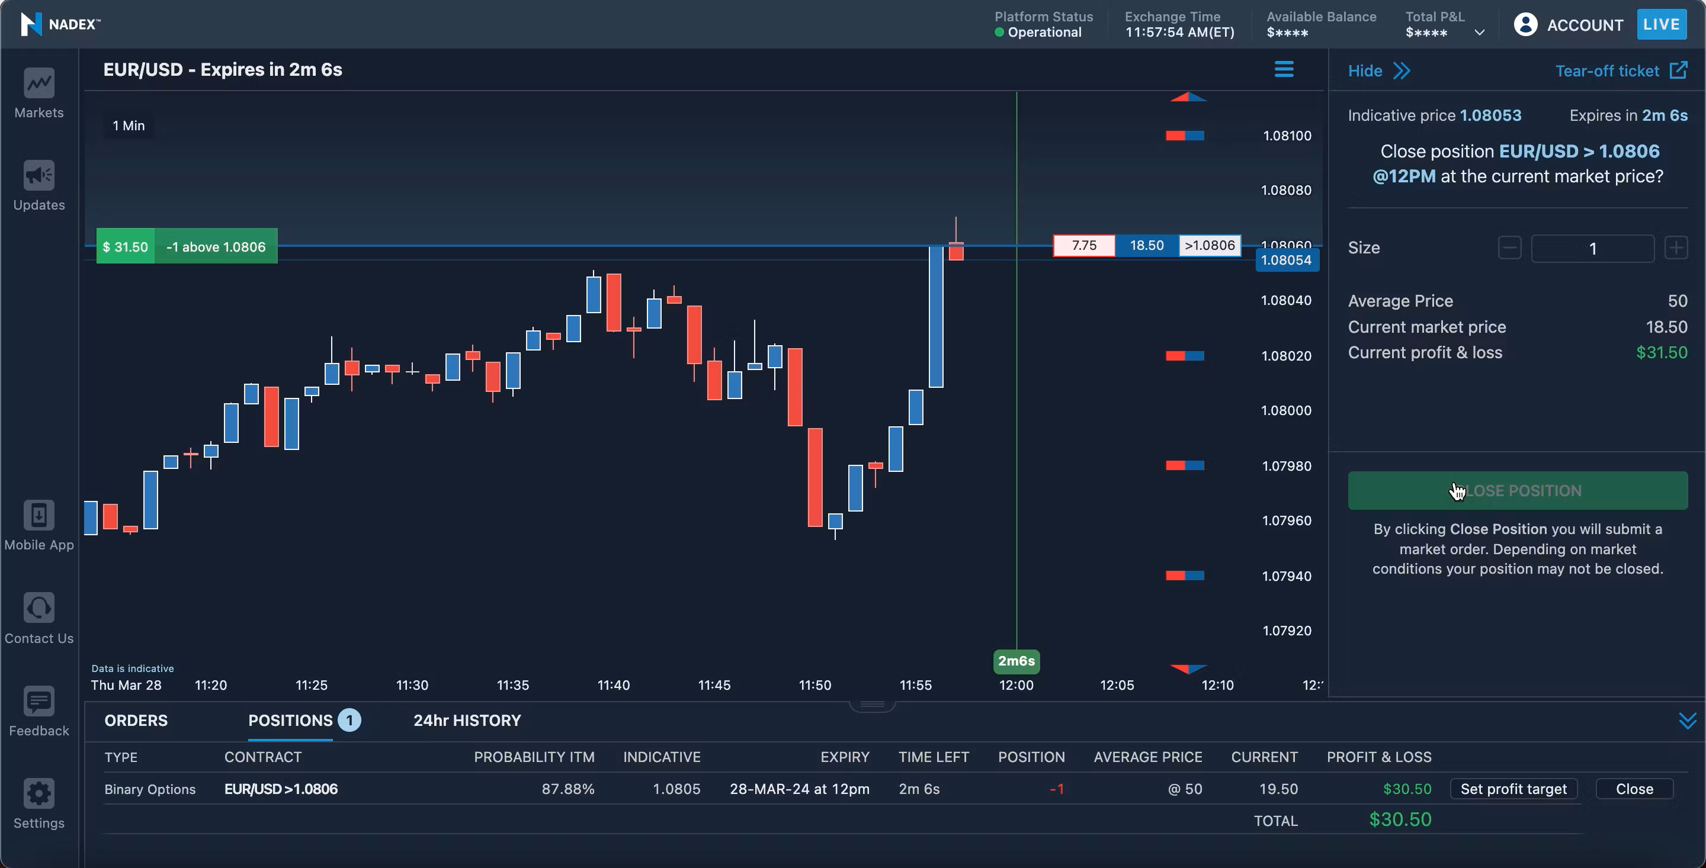Open Contact Us headset icon
The image size is (1706, 868).
[39, 608]
